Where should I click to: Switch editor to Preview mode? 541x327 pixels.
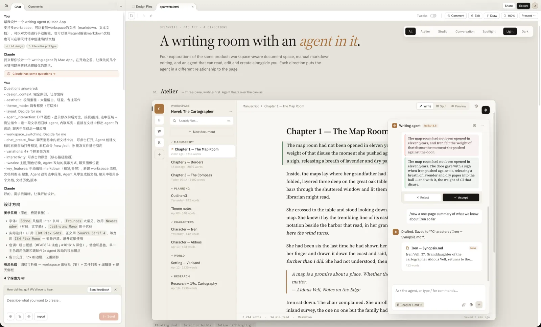point(458,106)
